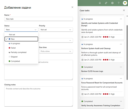Image resolution: width=128 pixels, height=109 pixels.
Task: Choose Skipped in status dropdown
Action: click(x=21, y=57)
